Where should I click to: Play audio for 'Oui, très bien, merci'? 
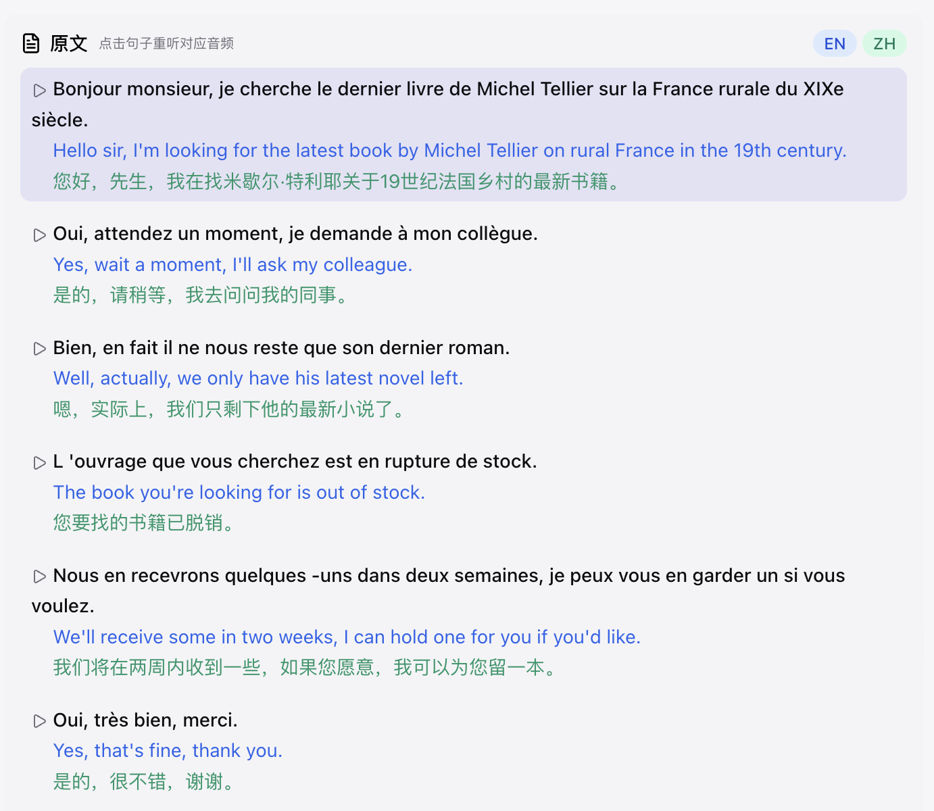click(x=40, y=721)
